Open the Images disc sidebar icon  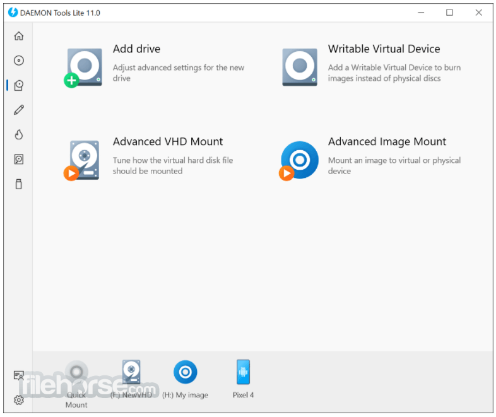click(19, 61)
